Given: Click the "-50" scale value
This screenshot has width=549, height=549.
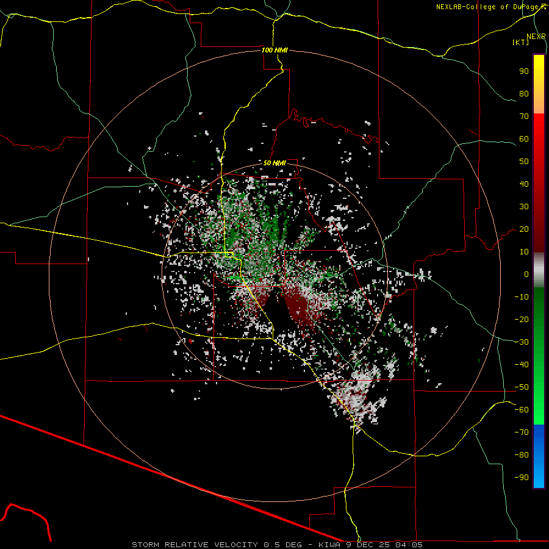Looking at the screenshot, I should (x=522, y=387).
